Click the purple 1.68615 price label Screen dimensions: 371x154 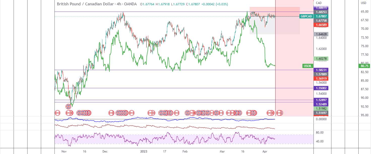click(x=321, y=8)
